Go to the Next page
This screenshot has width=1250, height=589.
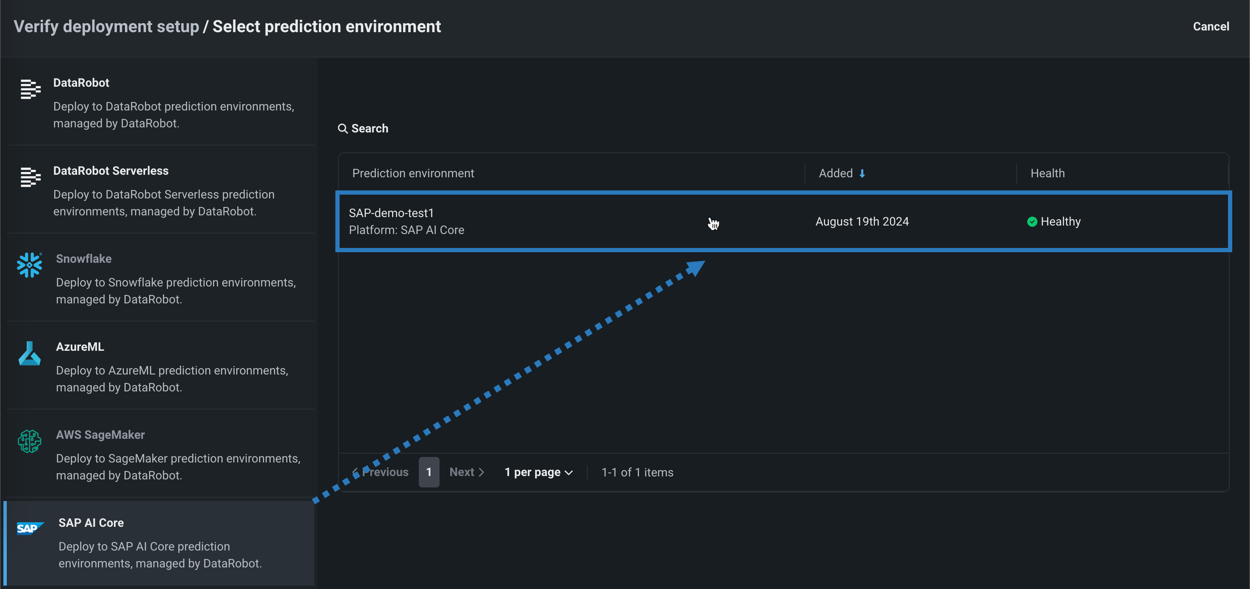[x=466, y=472]
